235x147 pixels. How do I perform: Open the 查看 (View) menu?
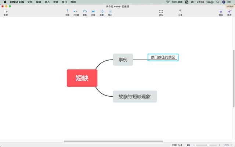56,2
